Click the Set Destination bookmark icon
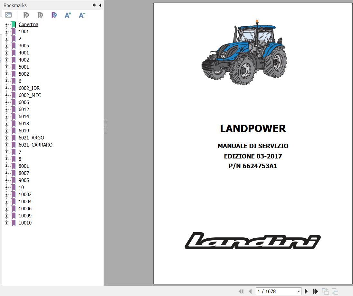353x296 pixels. 54,15
